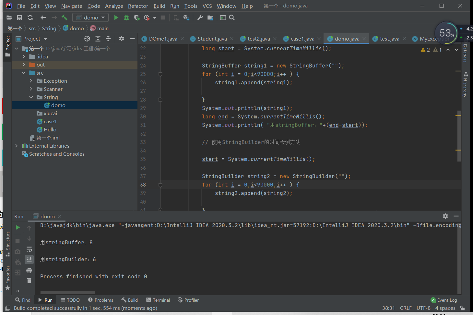
Task: Switch to the test2.java tab
Action: click(x=259, y=39)
